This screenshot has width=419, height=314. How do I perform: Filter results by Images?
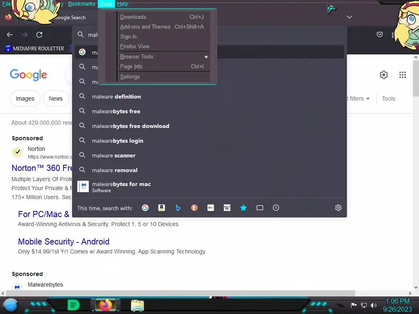(25, 99)
